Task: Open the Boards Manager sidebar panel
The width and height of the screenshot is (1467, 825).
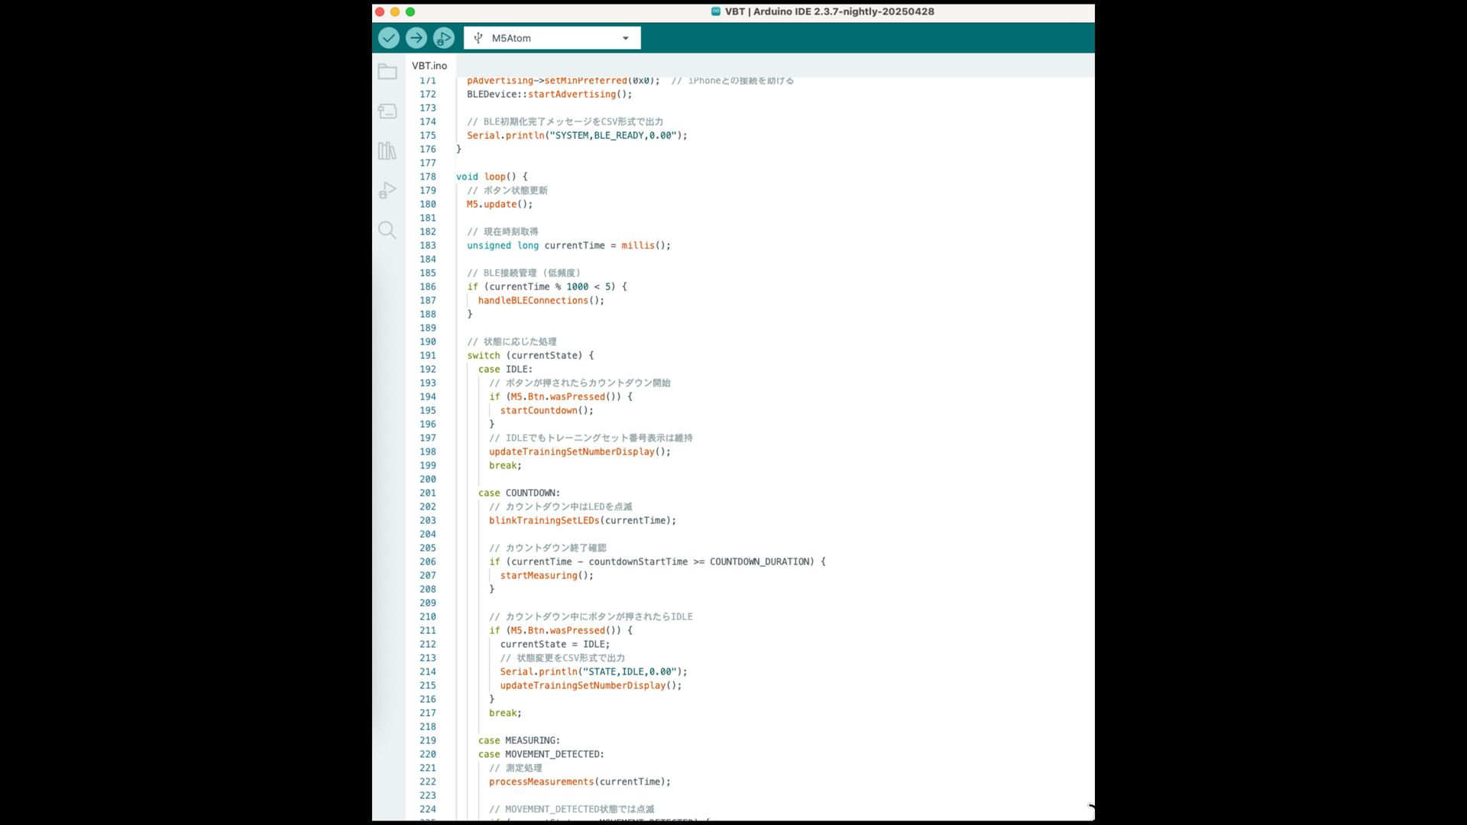Action: click(x=387, y=112)
